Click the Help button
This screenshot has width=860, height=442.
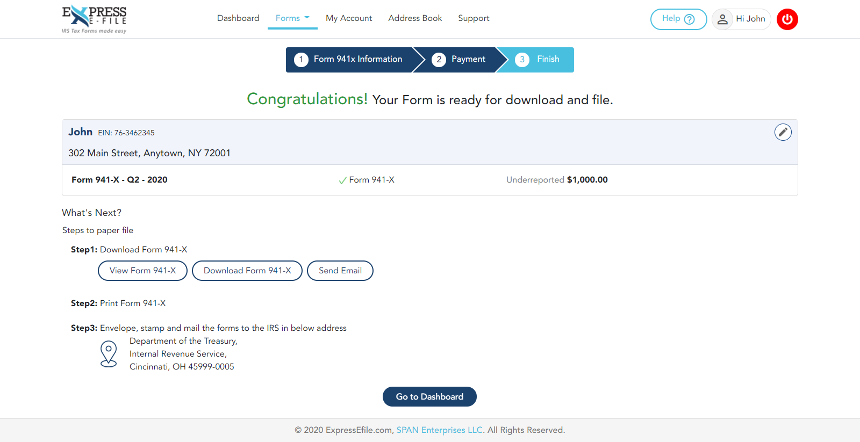click(678, 19)
